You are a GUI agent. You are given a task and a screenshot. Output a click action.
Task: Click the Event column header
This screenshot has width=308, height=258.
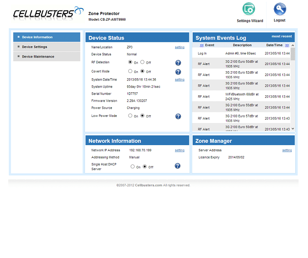click(209, 45)
